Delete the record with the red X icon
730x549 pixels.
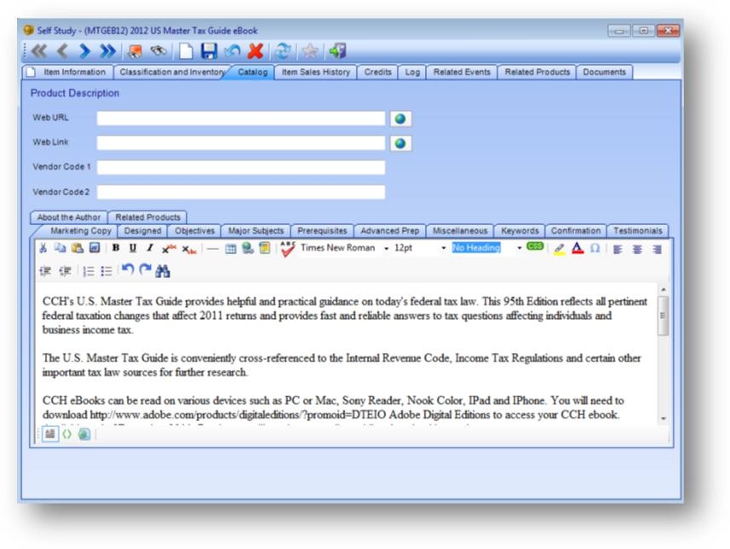click(256, 51)
